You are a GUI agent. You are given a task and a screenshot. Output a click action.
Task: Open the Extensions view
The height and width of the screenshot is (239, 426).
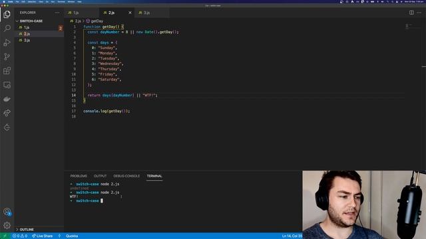[x=7, y=71]
